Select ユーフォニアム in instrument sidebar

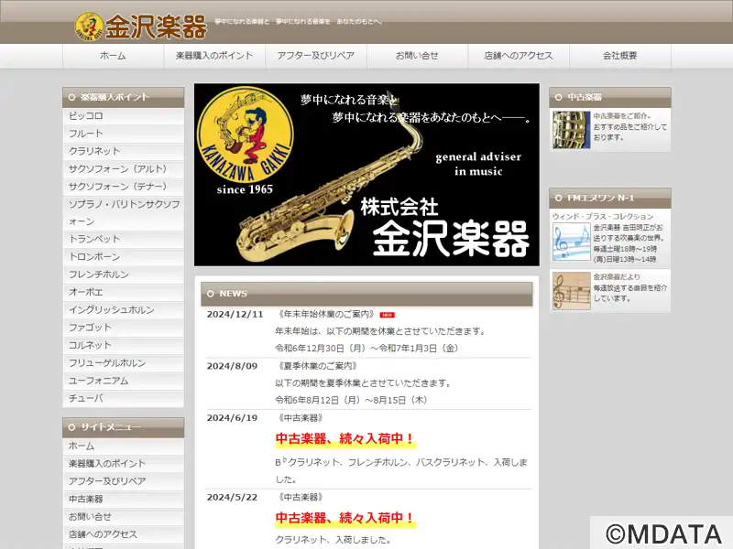(x=124, y=381)
